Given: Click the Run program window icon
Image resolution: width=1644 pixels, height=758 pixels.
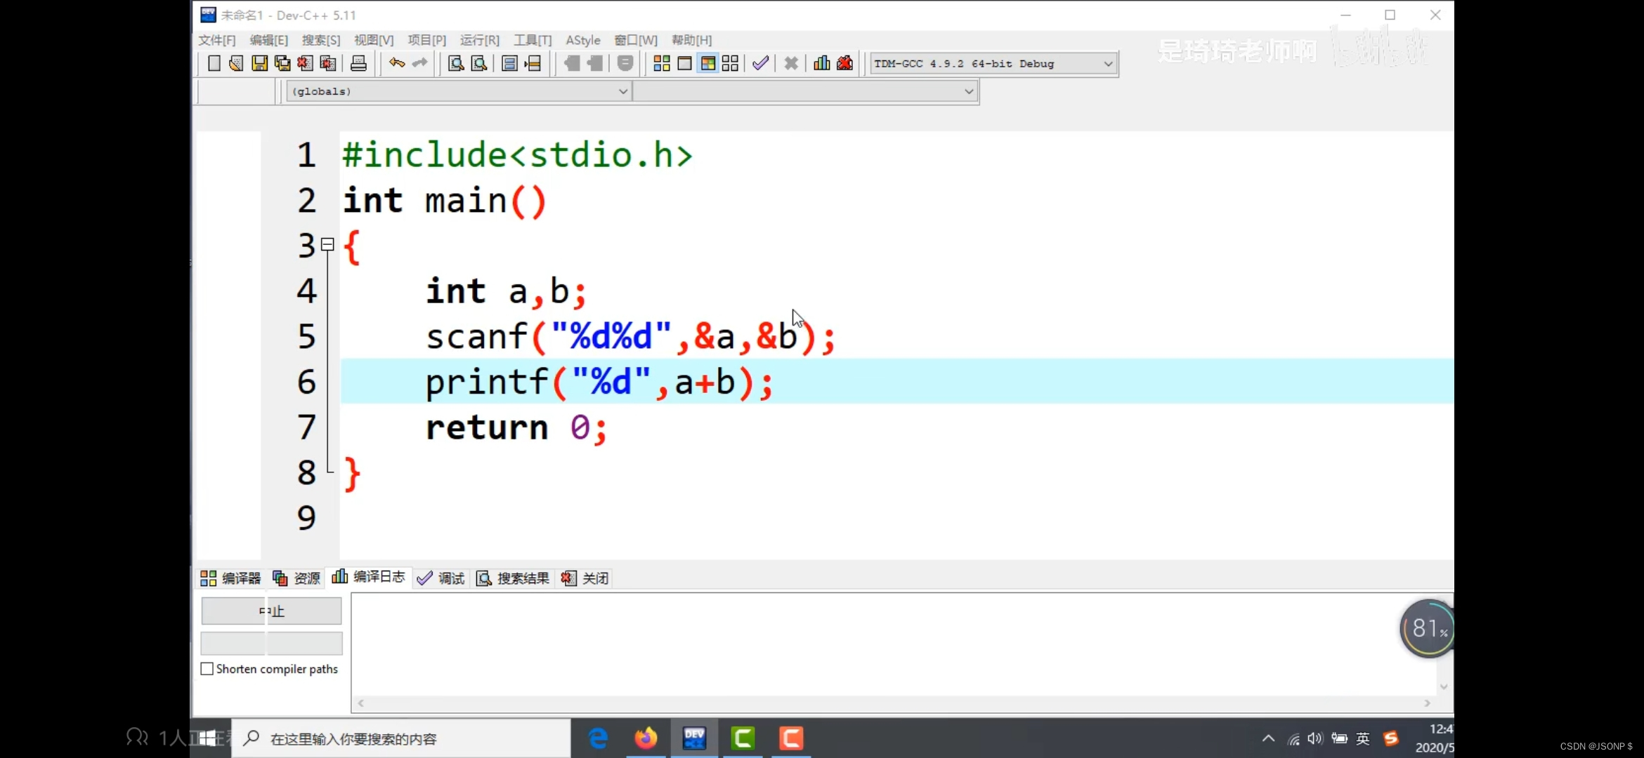Looking at the screenshot, I should click(x=684, y=64).
